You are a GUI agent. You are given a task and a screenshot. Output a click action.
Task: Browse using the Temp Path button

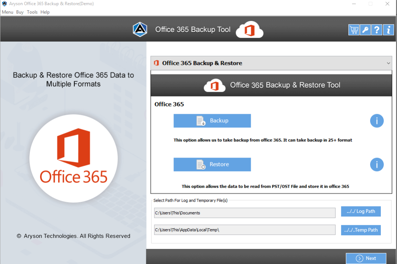point(361,230)
